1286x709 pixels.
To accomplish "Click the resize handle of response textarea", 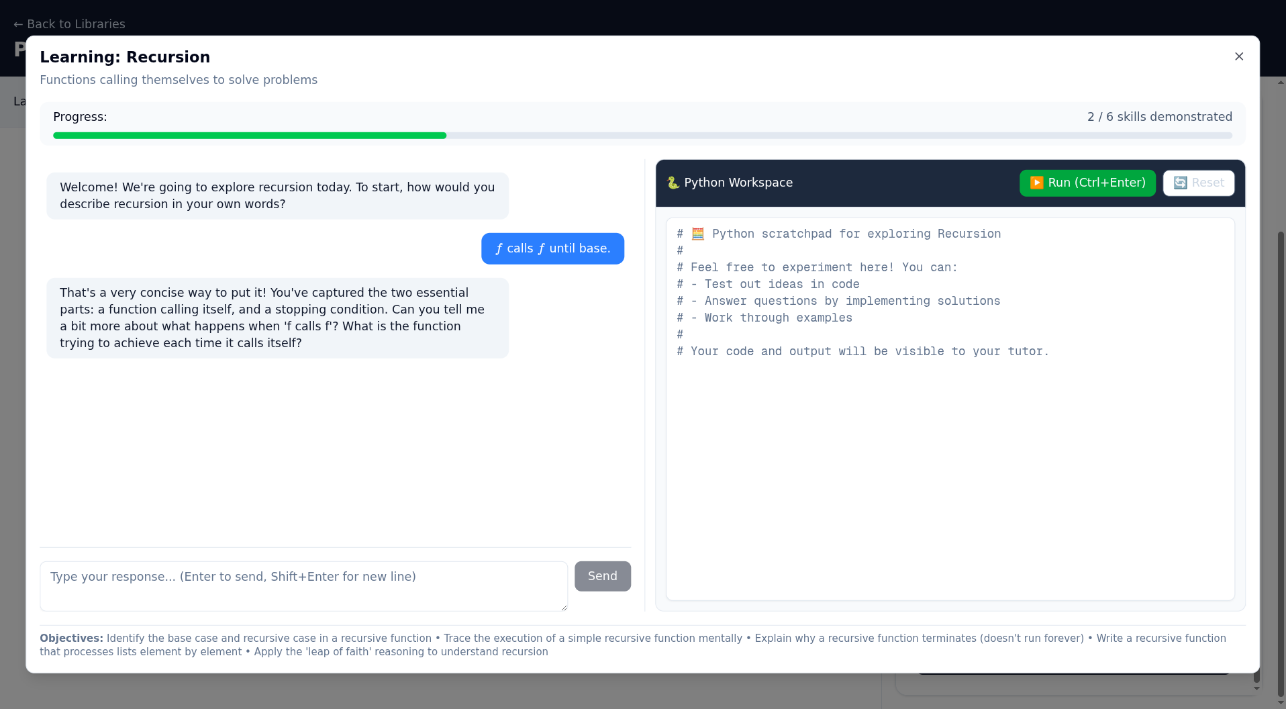I will (x=564, y=608).
